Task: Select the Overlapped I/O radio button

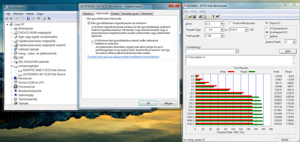Action: 267,32
